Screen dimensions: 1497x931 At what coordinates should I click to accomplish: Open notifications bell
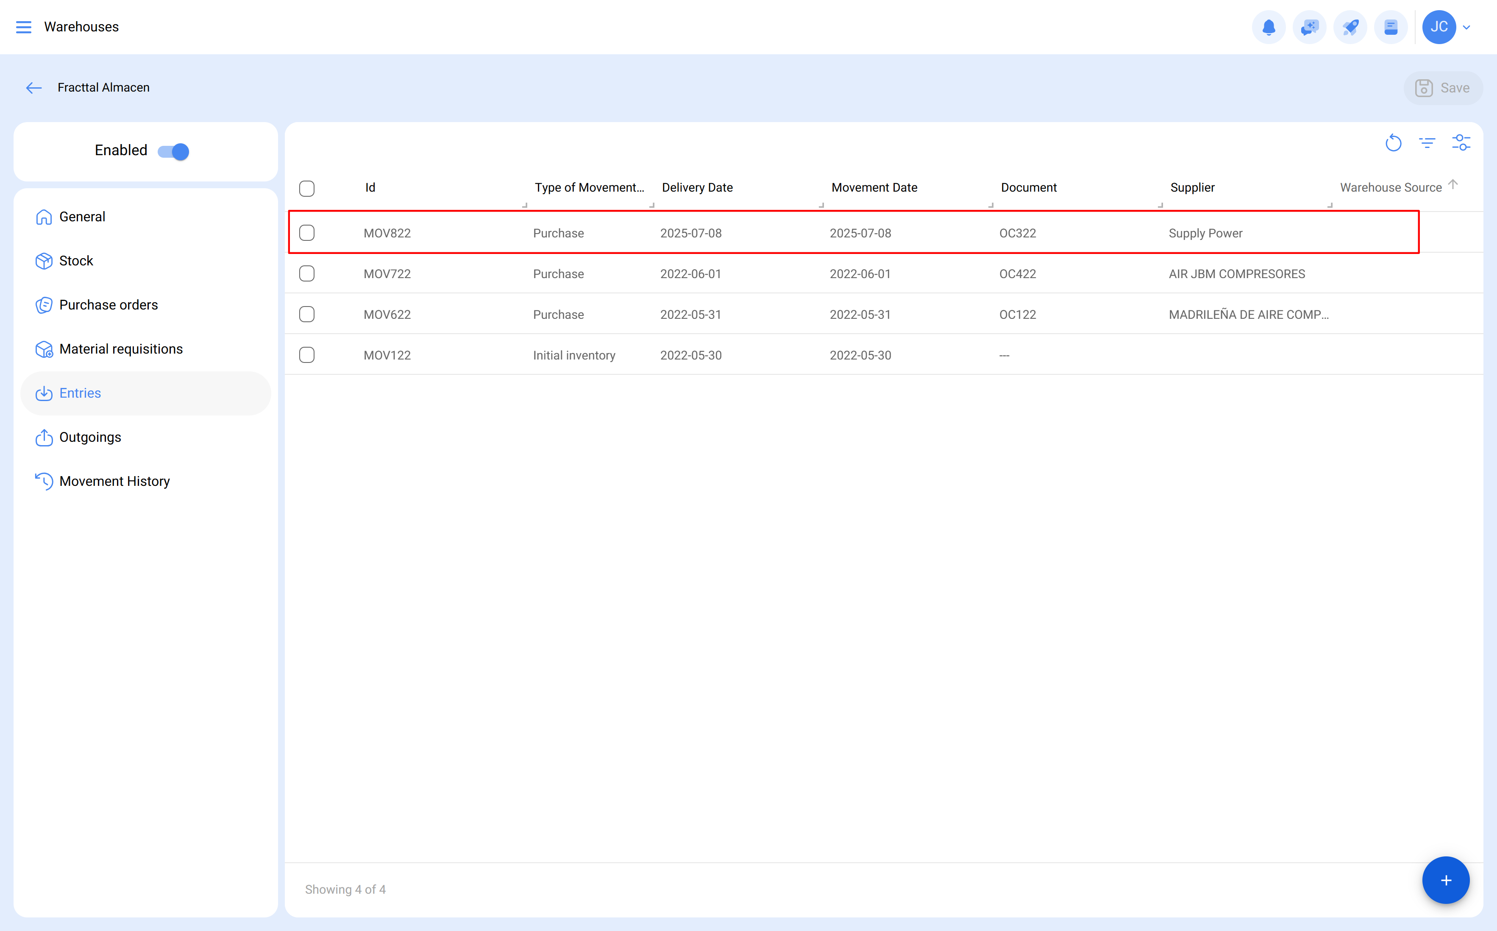[1269, 27]
